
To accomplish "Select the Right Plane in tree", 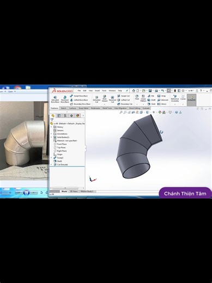I will [60, 151].
